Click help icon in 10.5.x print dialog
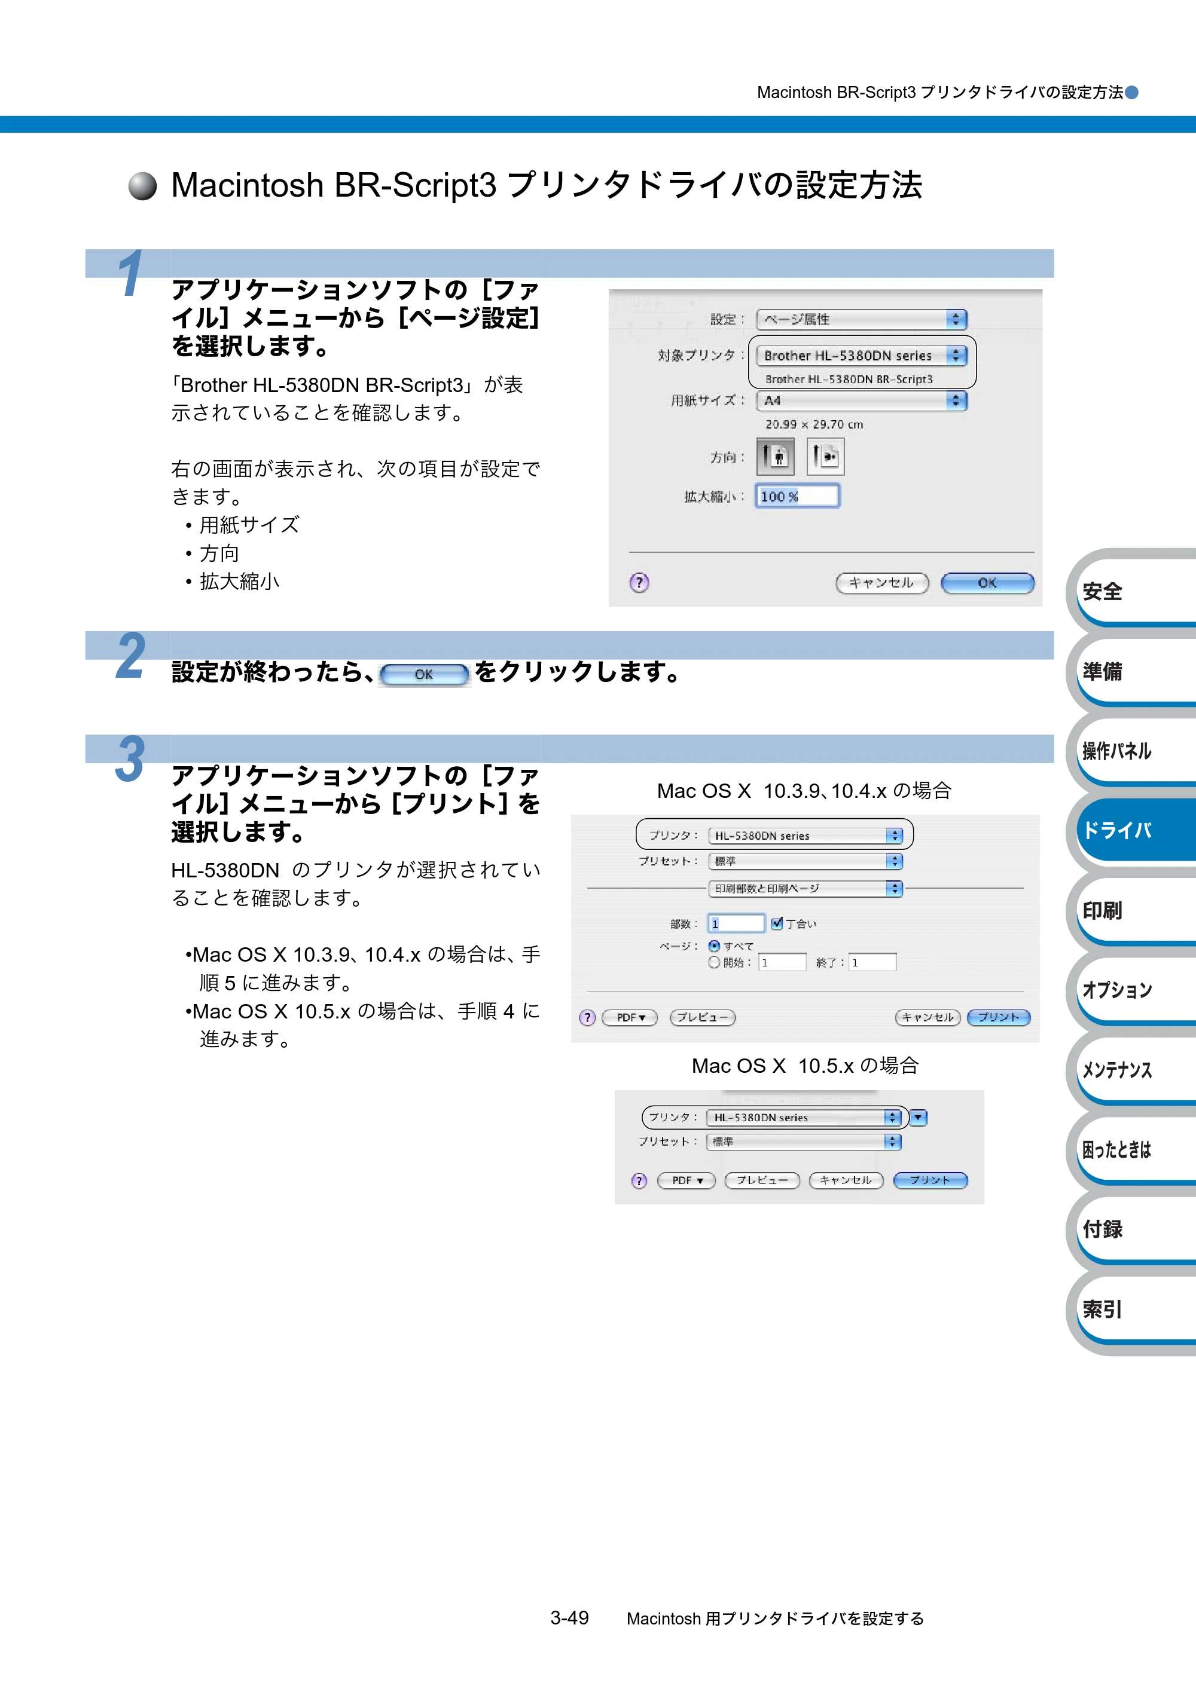 pos(639,1180)
